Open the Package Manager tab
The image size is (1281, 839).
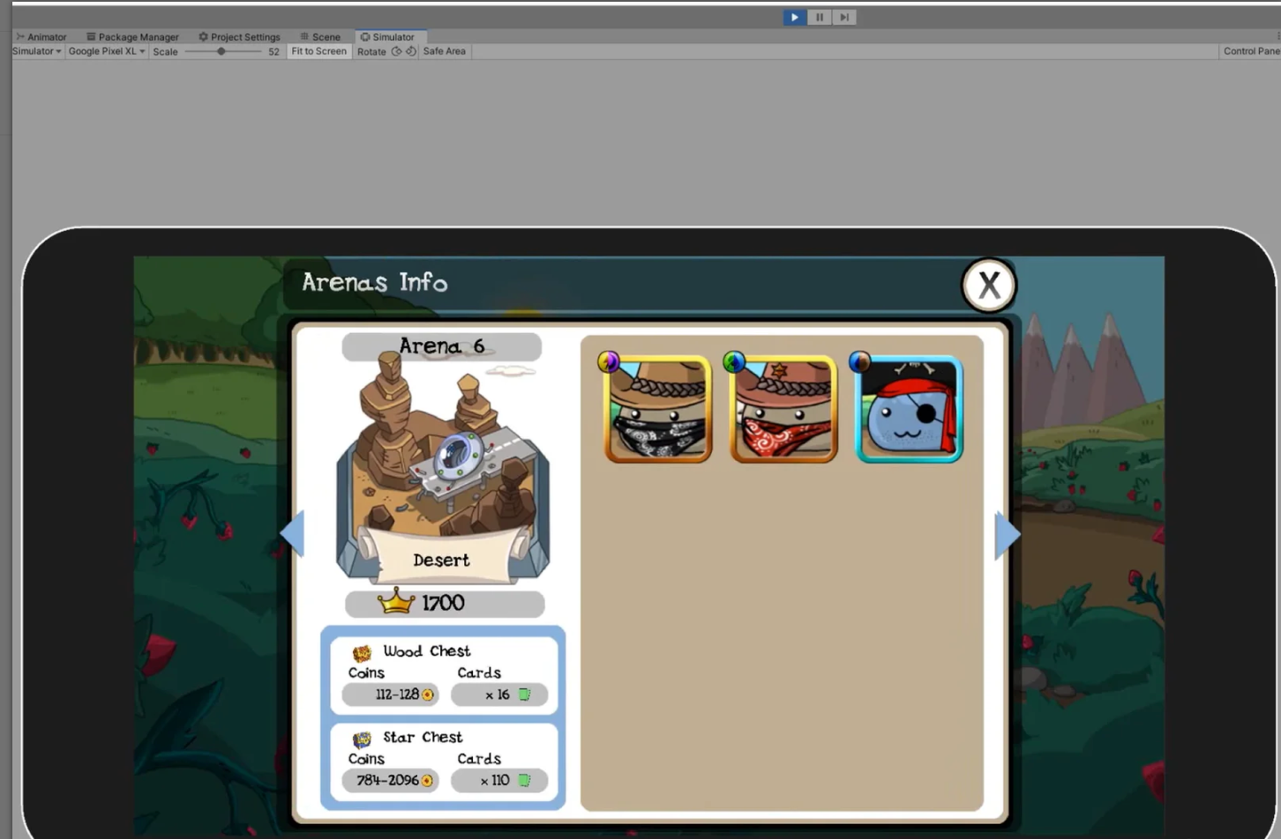coord(132,37)
